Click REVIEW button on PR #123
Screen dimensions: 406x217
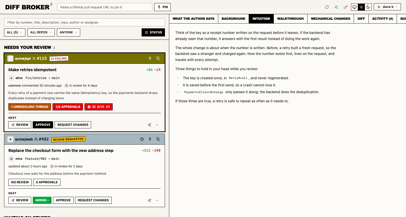tap(20, 125)
